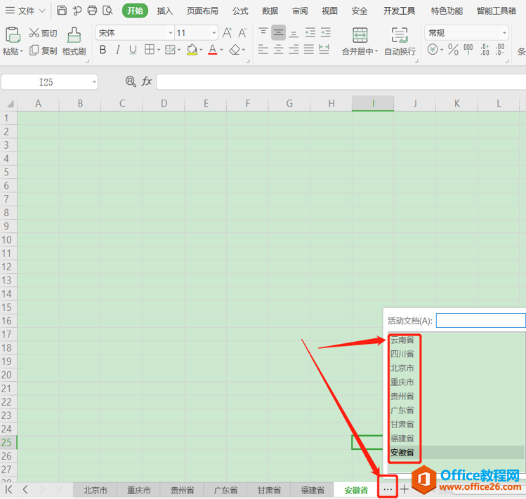Open the 审阅 ribbon tab
This screenshot has height=499, width=526.
coord(300,11)
